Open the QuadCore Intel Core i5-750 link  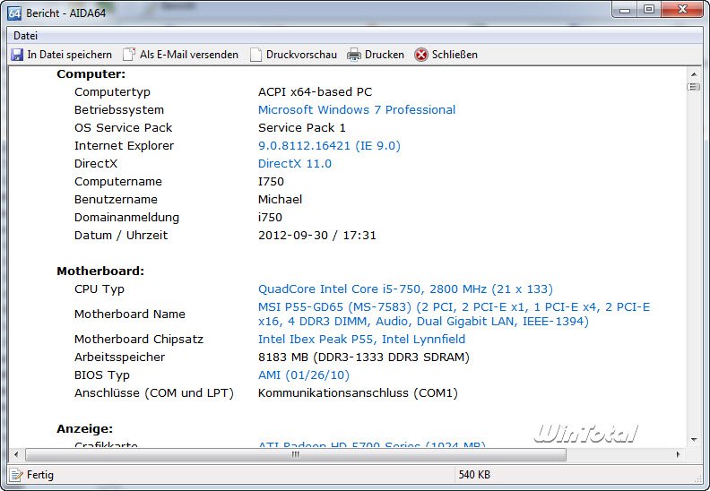pos(405,289)
